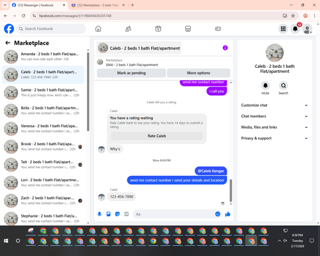Go back in browser history
The image size is (320, 256).
pos(6,15)
